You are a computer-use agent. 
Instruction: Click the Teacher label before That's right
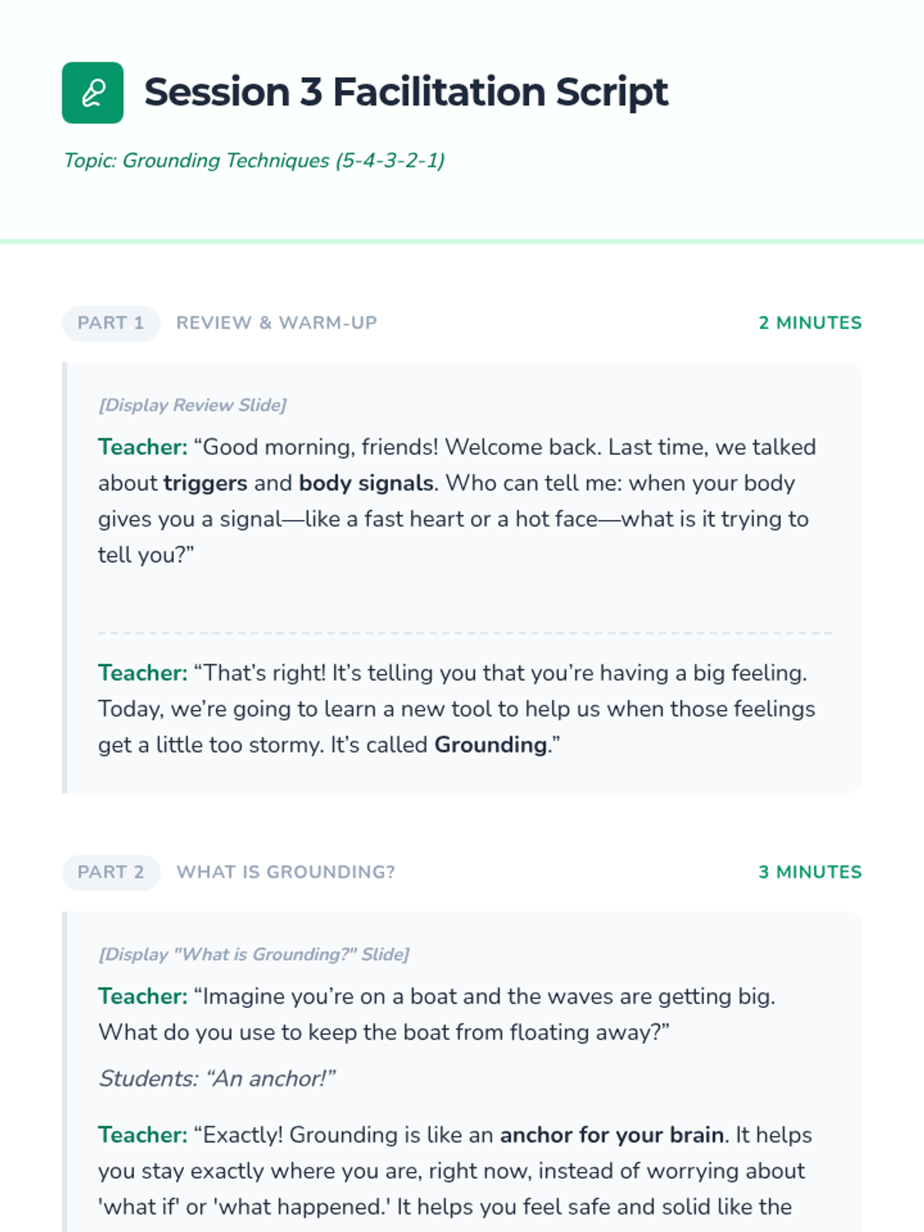click(x=142, y=674)
